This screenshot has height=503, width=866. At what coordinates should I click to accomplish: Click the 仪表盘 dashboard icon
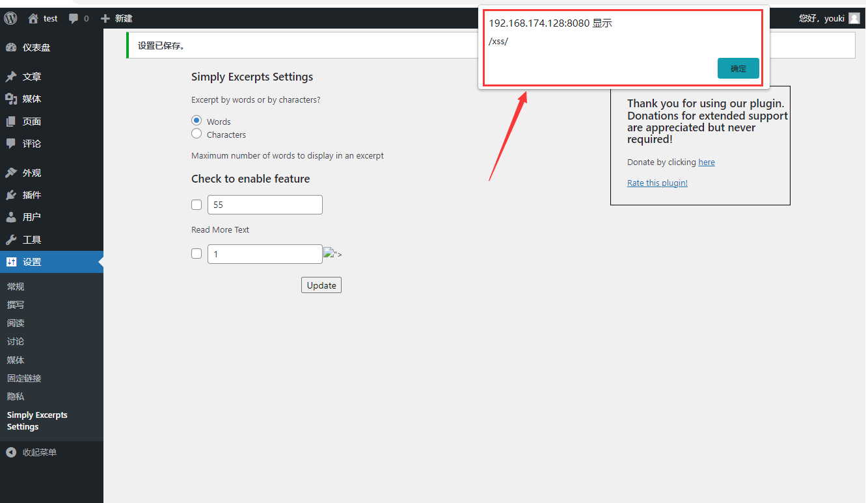pos(11,47)
